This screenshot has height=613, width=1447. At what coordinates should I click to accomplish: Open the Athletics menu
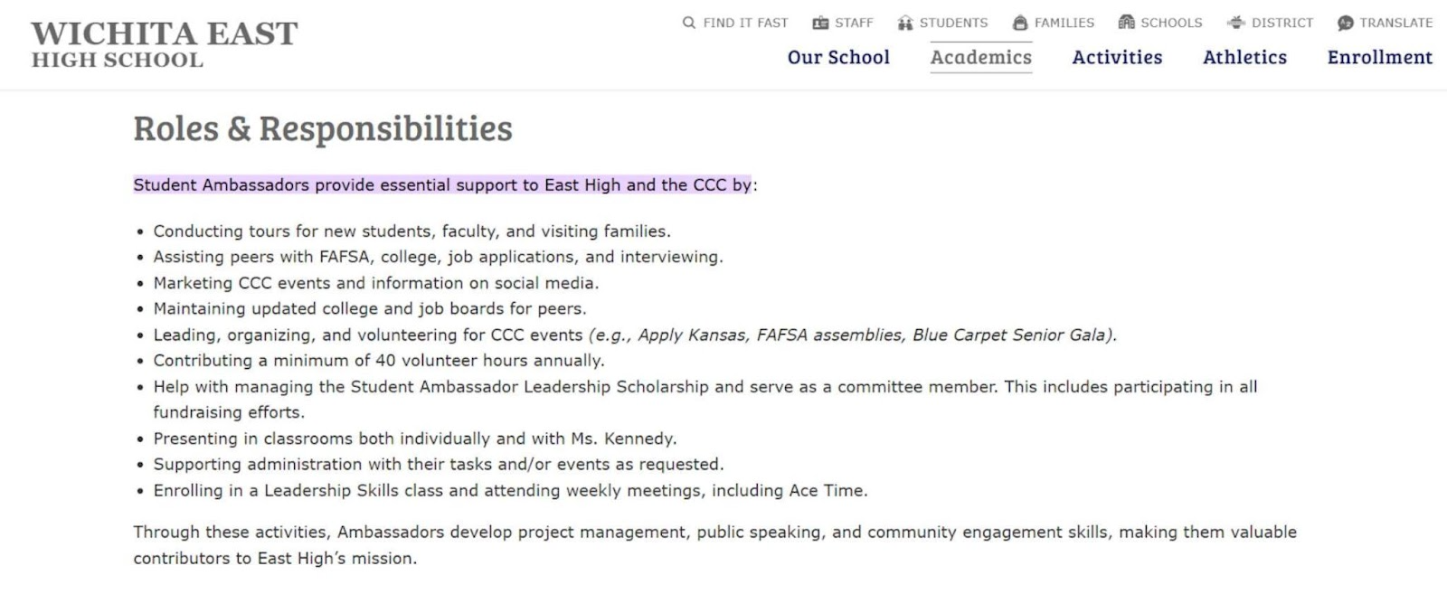[1244, 57]
